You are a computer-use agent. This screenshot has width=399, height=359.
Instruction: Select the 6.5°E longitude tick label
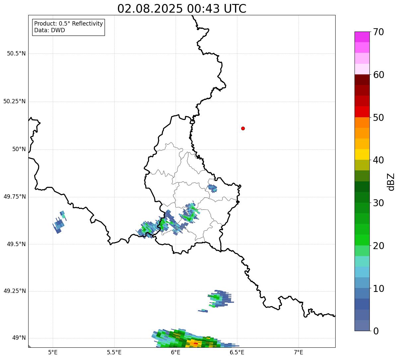237,352
